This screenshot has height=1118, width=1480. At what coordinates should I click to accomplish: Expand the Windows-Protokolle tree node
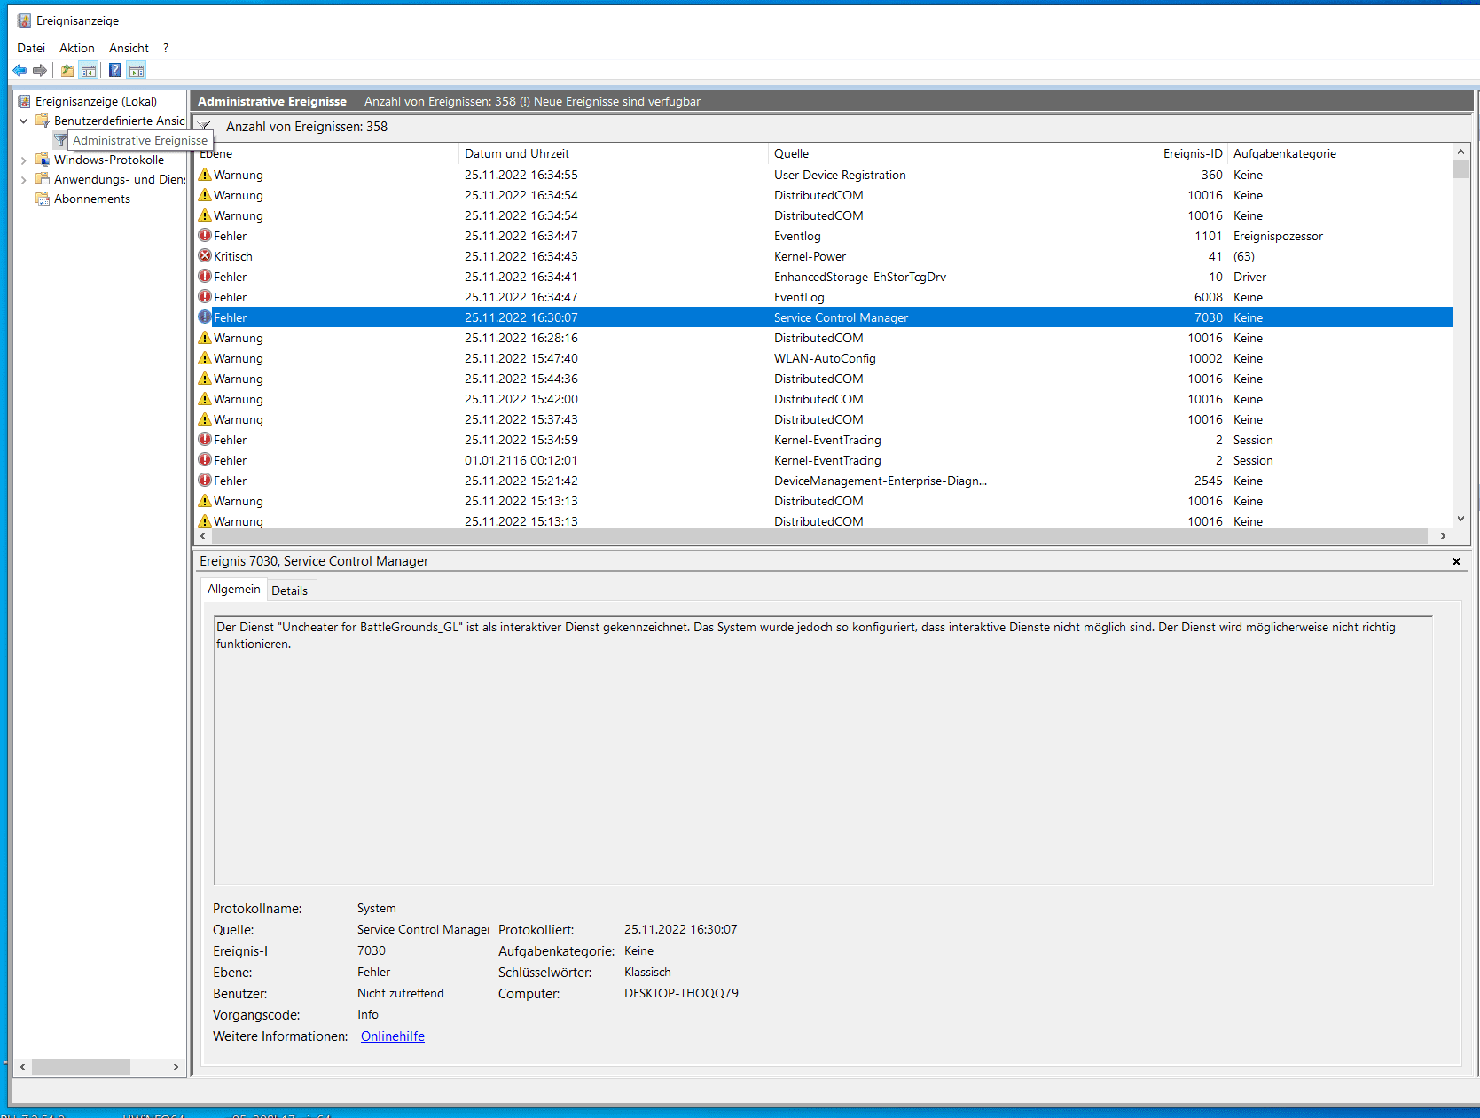point(24,160)
